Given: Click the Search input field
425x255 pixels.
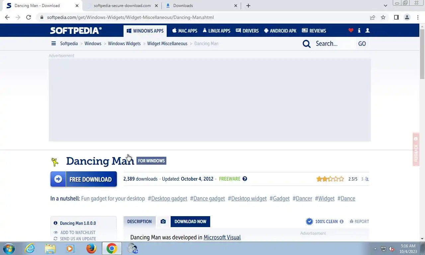Looking at the screenshot, I should (334, 43).
